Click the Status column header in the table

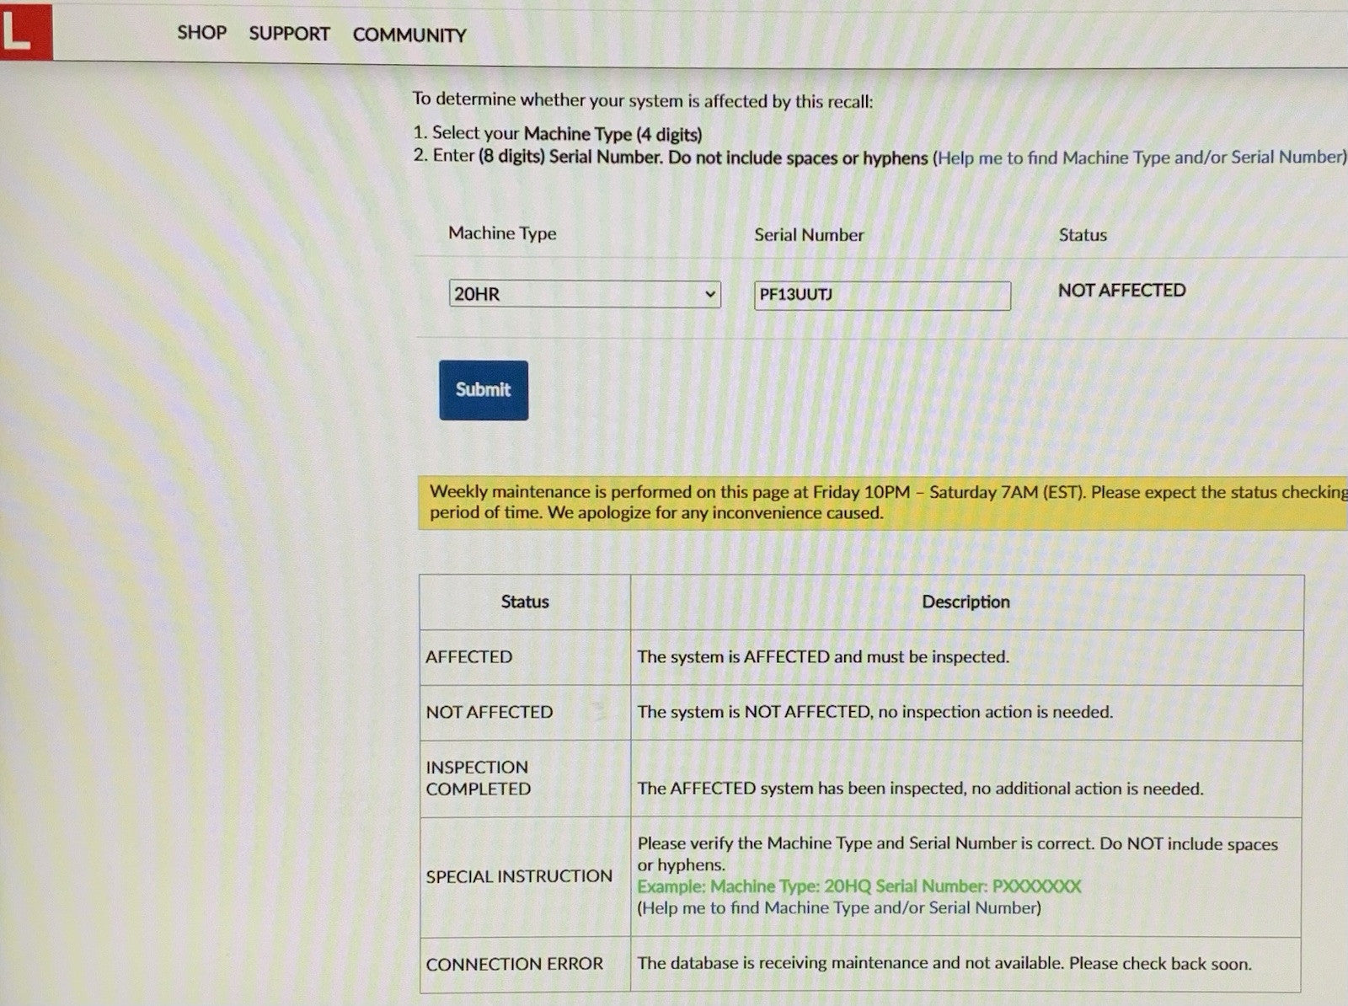[x=525, y=602]
